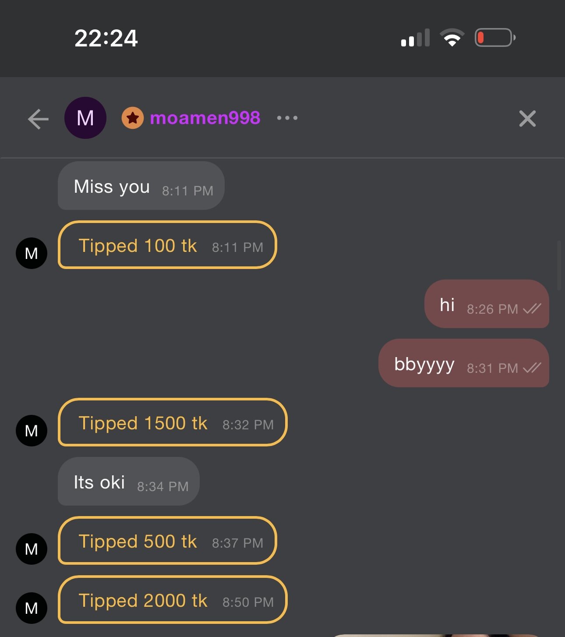Tap the back arrow icon
This screenshot has height=637, width=565.
(38, 119)
